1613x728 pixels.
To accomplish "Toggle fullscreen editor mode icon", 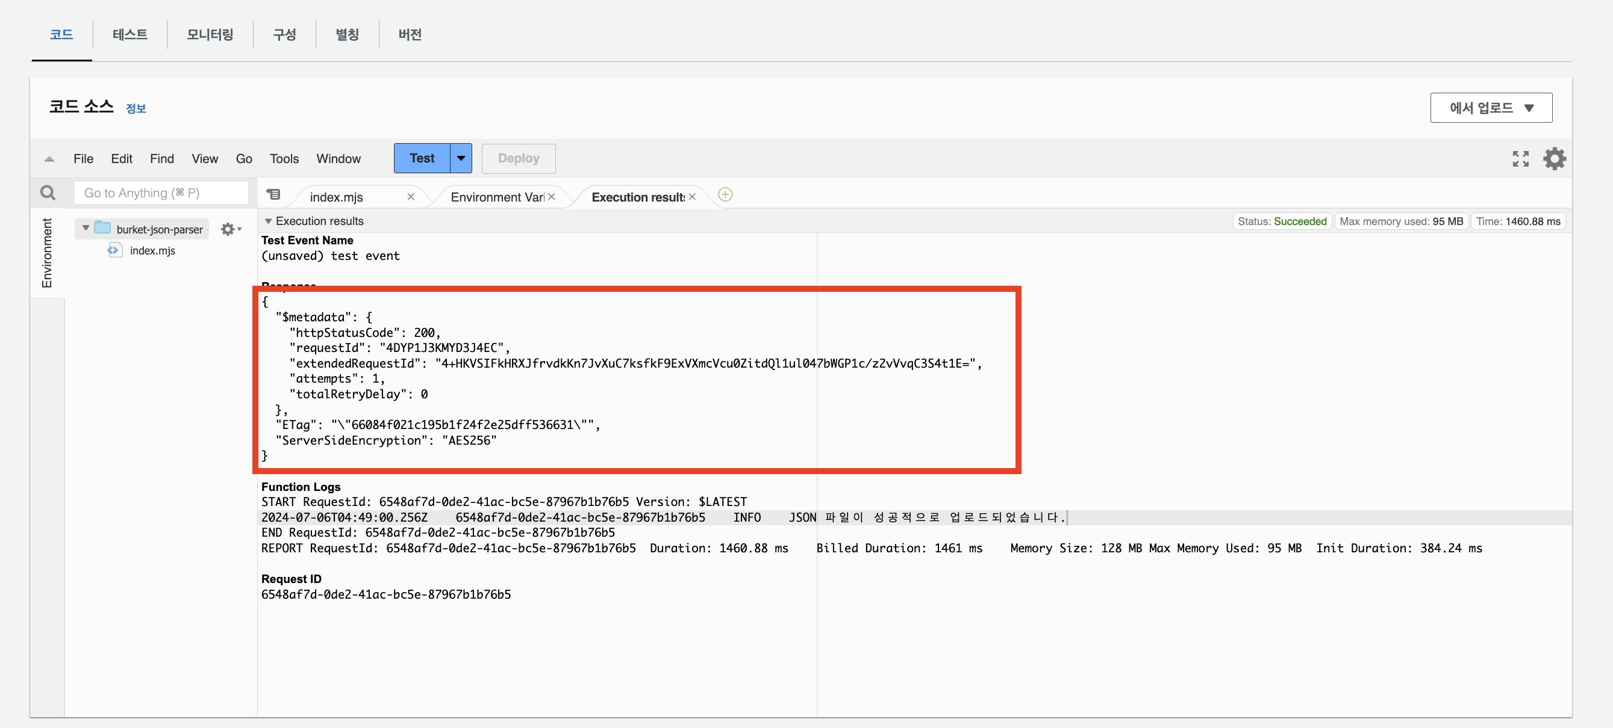I will (x=1520, y=159).
